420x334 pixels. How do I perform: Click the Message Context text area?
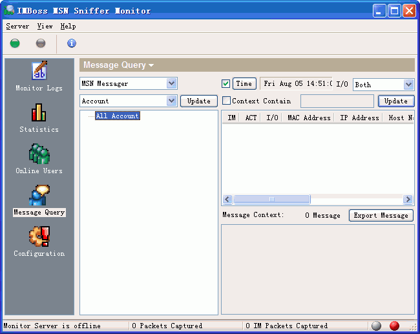click(318, 269)
